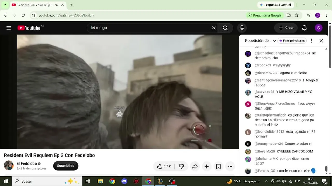The width and height of the screenshot is (332, 186).
Task: Focus the Chrome address bar URL
Action: (66, 15)
